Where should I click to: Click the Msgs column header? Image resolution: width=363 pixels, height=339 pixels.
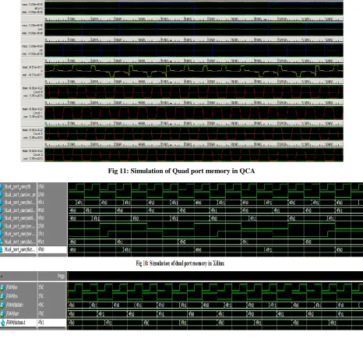click(61, 276)
